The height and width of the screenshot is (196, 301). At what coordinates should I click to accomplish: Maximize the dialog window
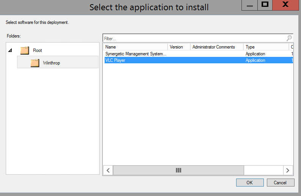coord(265,5)
